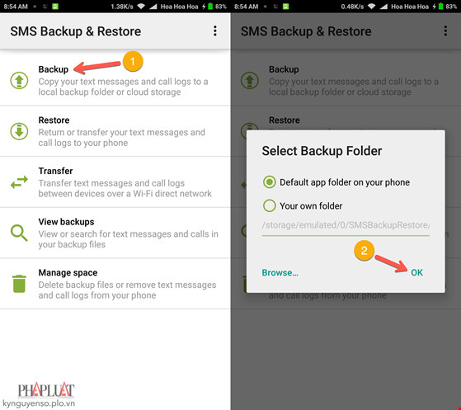Open the left screen's three-dot overflow menu
Screen dimensions: 461x410
coord(215,31)
